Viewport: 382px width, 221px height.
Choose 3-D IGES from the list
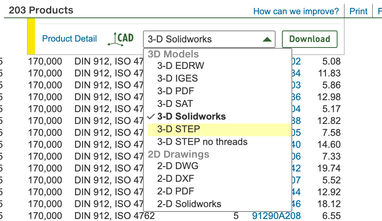(x=177, y=78)
